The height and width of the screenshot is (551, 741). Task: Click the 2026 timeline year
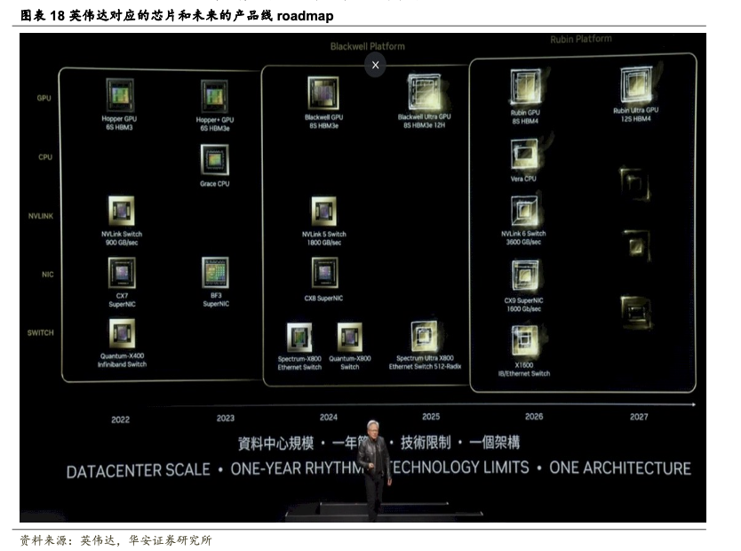pyautogui.click(x=534, y=416)
